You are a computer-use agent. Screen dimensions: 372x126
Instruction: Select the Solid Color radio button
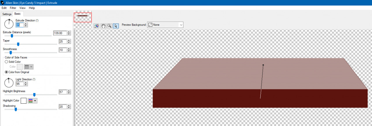click(x=6, y=62)
